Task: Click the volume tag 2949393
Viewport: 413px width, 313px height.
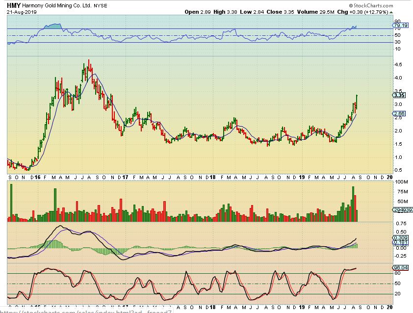Action: pyautogui.click(x=403, y=209)
